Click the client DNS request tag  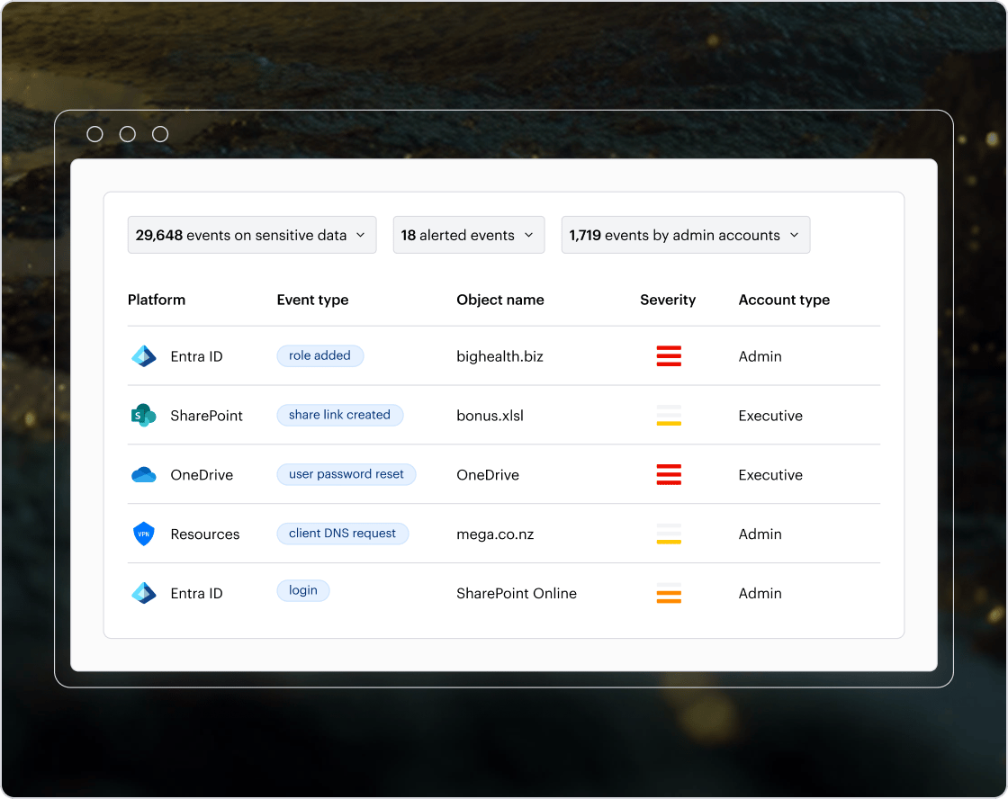(342, 534)
